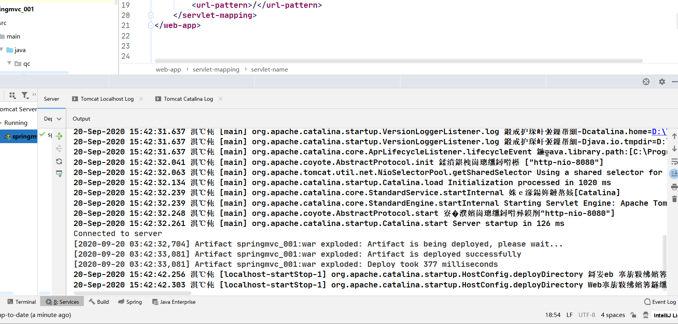Select the springmvc Tomcat run configuration
Screen dimensions: 678x324
tap(19, 137)
